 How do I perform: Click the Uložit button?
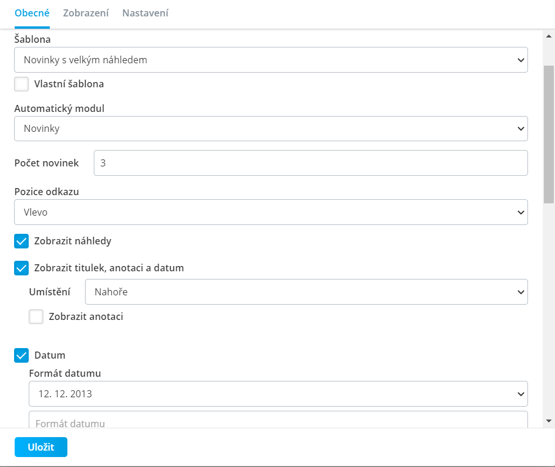[40, 447]
